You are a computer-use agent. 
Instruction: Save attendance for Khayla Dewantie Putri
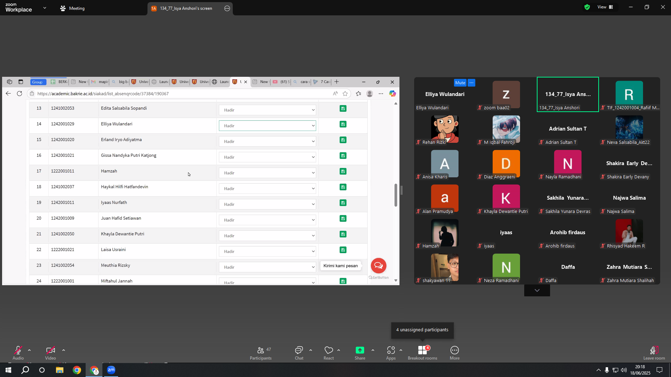pyautogui.click(x=343, y=234)
